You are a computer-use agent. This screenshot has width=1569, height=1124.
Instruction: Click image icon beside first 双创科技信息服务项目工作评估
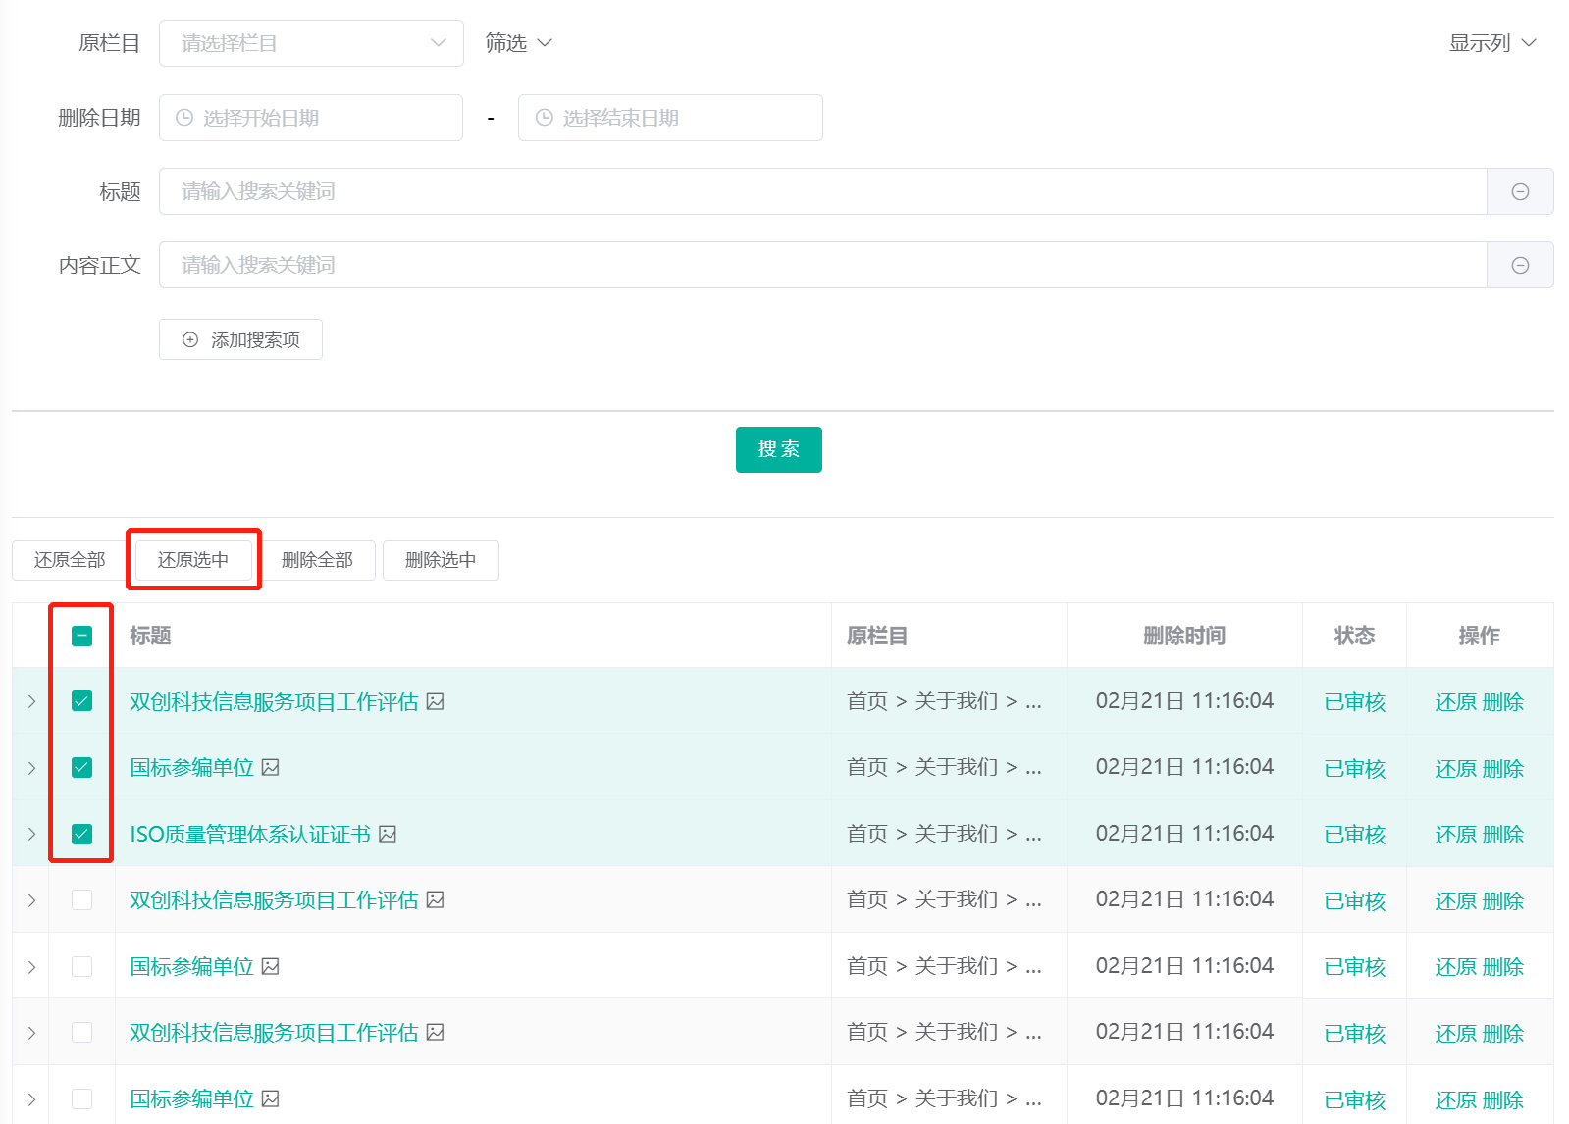pos(436,701)
